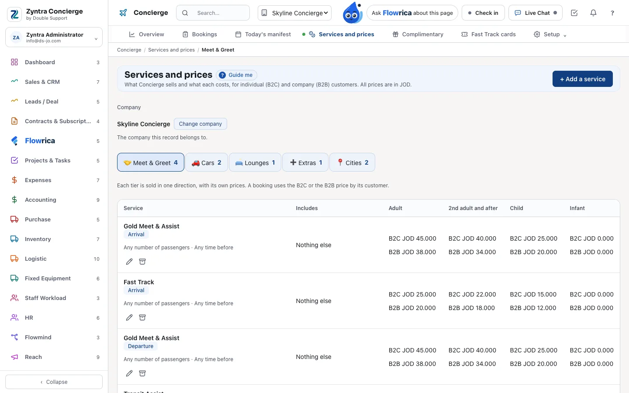Edit the Fast Track service with pencil icon
629x393 pixels.
[129, 317]
